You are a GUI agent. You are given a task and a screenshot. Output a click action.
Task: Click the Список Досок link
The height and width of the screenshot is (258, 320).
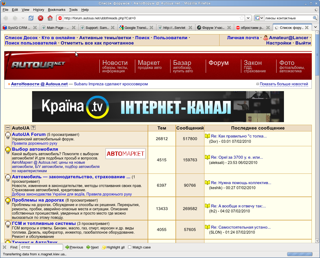tap(21, 38)
